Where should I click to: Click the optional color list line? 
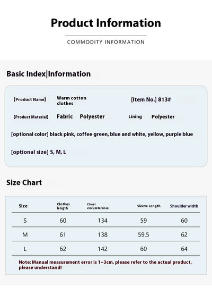point(102,134)
